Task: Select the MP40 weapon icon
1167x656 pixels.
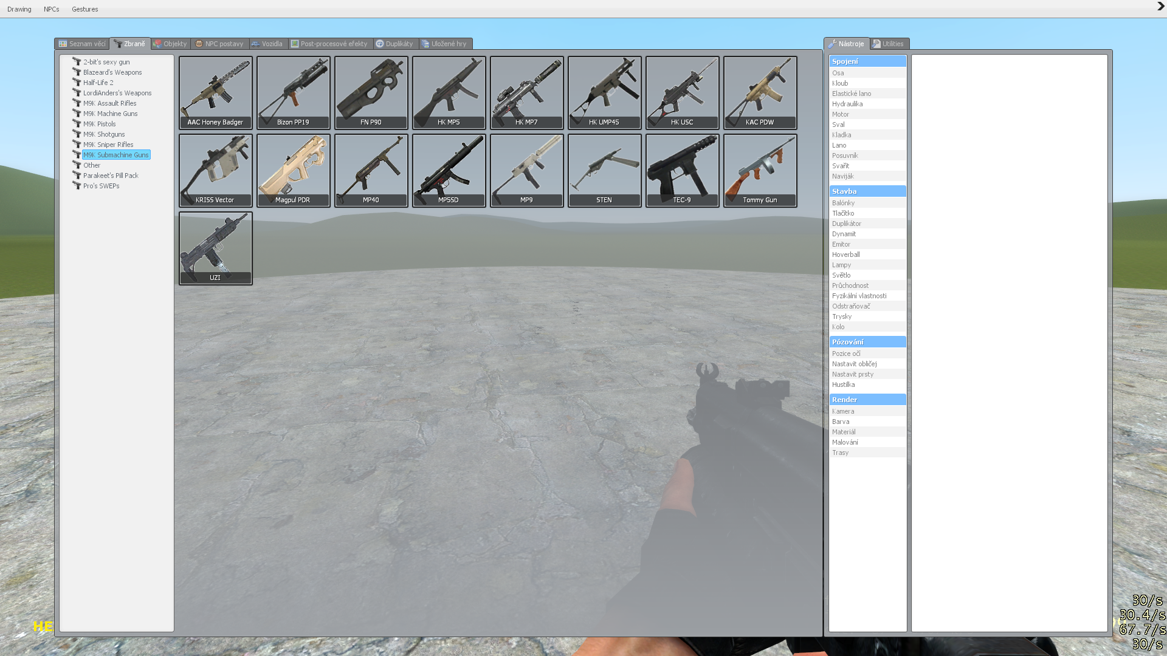Action: [371, 170]
